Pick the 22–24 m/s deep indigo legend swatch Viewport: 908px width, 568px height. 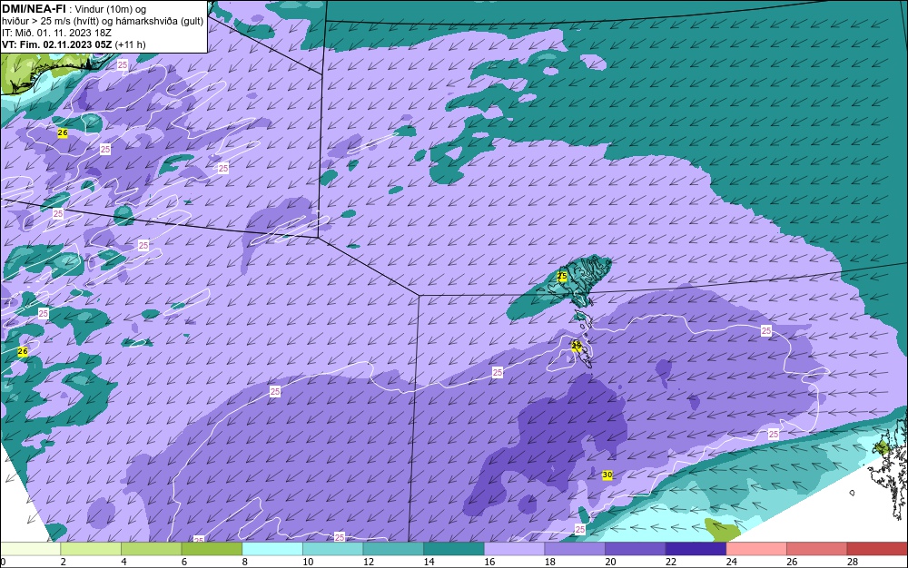pyautogui.click(x=696, y=549)
